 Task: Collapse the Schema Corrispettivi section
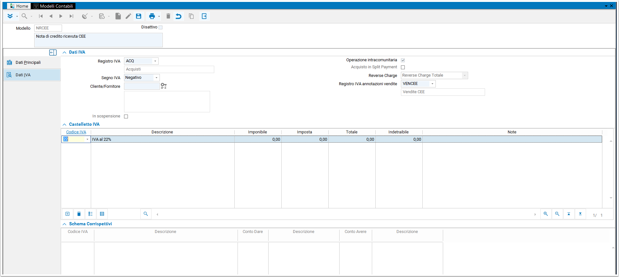(x=65, y=224)
